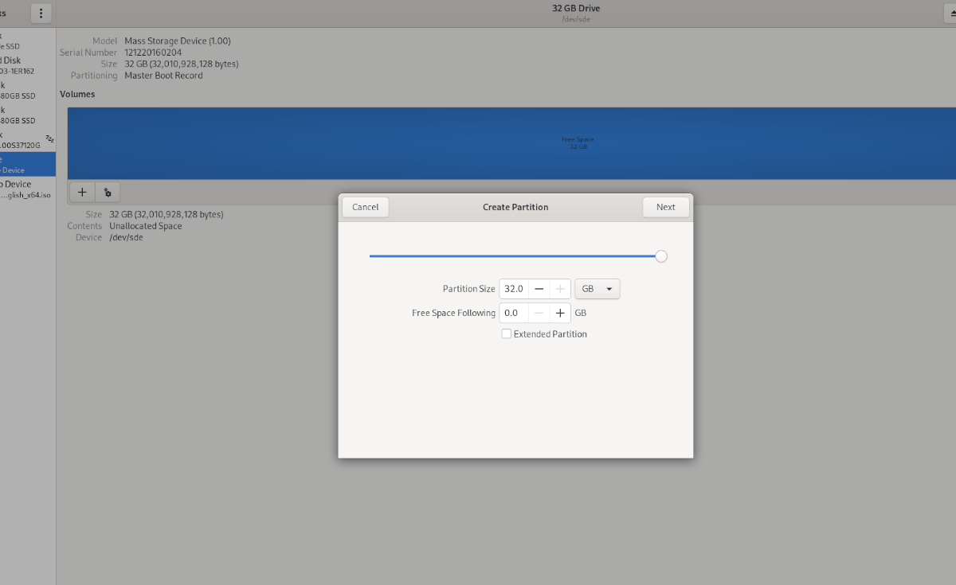The image size is (956, 585).
Task: Click the eject drive button
Action: (948, 13)
